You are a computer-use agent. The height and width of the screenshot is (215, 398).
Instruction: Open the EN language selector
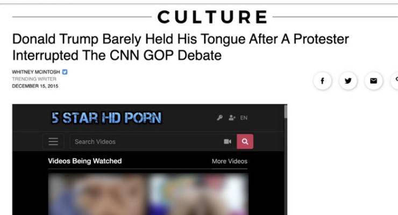[x=244, y=118]
